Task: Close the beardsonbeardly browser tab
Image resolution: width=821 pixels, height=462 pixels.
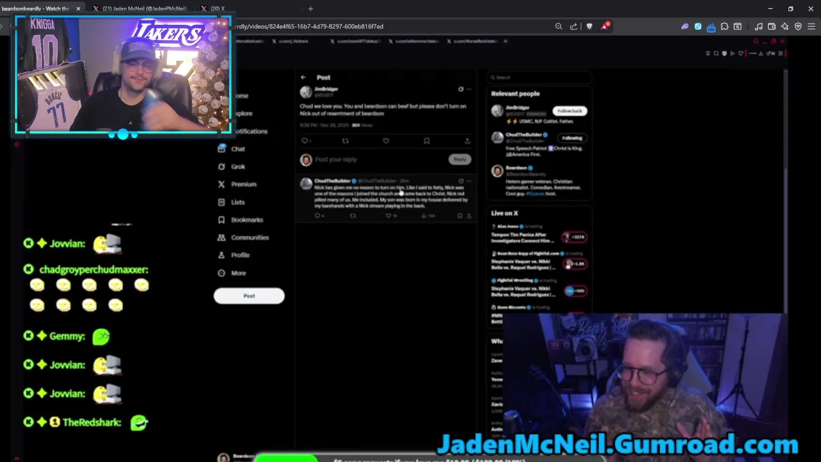Action: [x=78, y=8]
